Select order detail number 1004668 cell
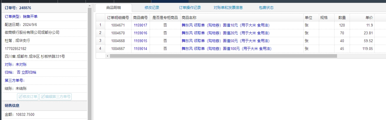 tap(118, 41)
